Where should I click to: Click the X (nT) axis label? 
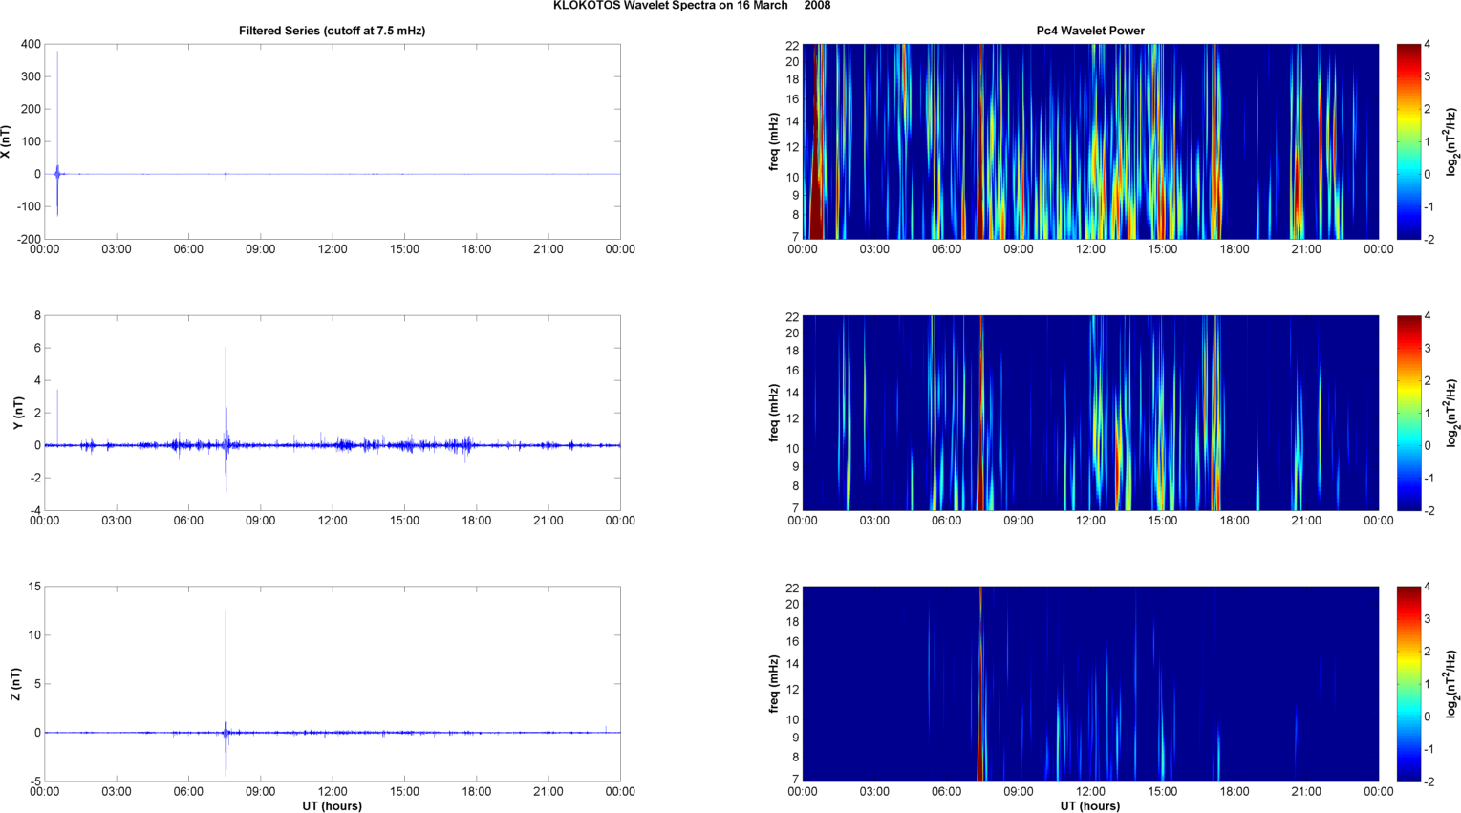point(6,141)
